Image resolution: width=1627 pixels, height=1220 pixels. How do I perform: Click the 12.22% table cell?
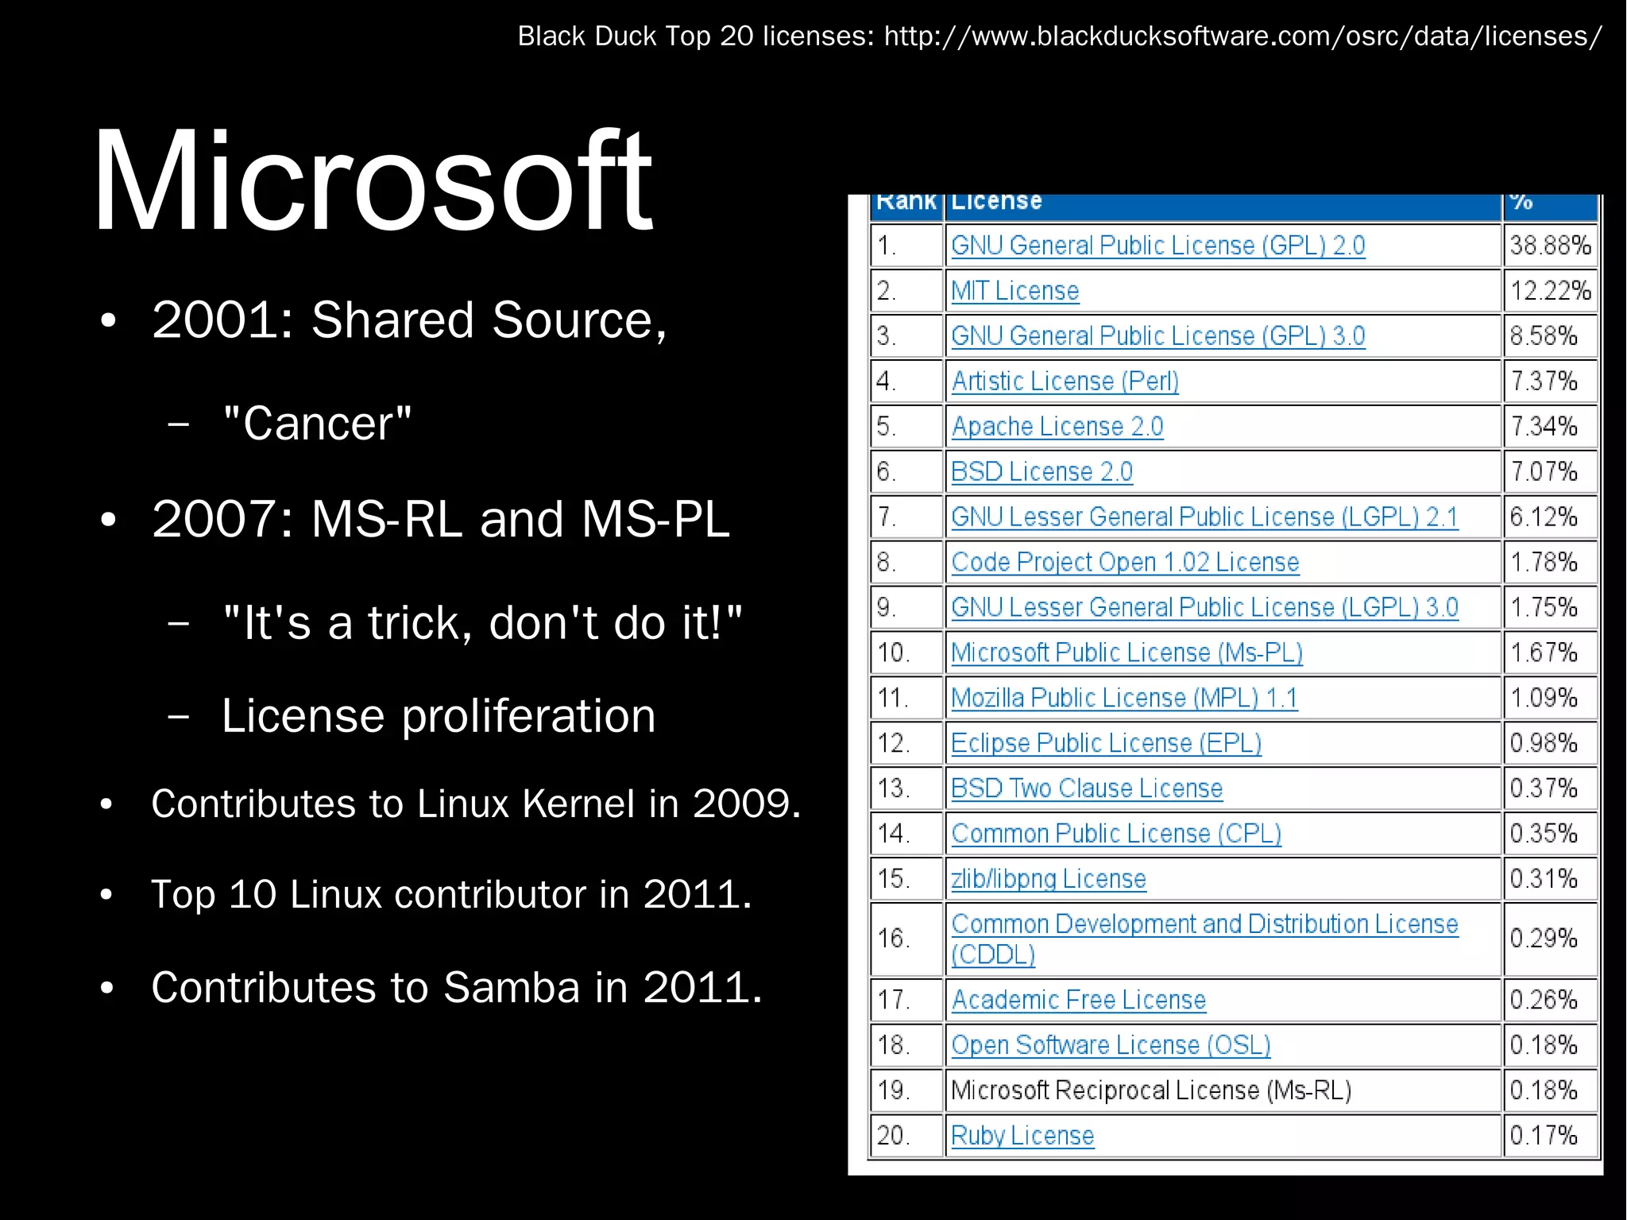click(x=1550, y=291)
